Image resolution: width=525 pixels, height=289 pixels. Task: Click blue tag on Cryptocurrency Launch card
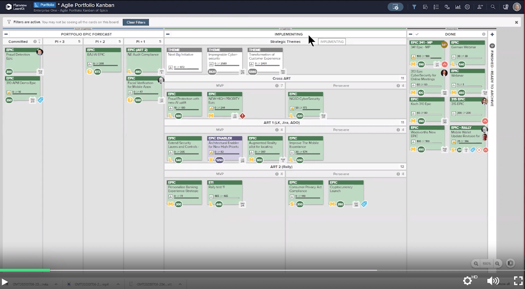point(364,204)
